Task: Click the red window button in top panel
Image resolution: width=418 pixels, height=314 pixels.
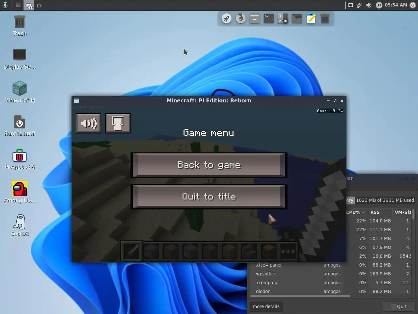Action: pyautogui.click(x=39, y=6)
